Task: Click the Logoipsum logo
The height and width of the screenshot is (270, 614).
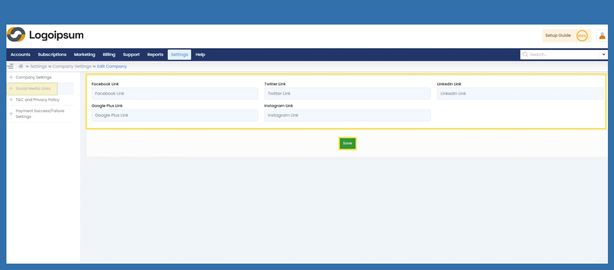Action: point(45,35)
